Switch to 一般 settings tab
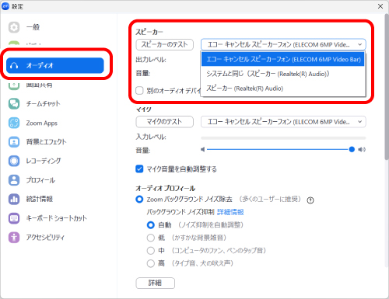Image resolution: width=389 pixels, height=299 pixels. pos(33,27)
